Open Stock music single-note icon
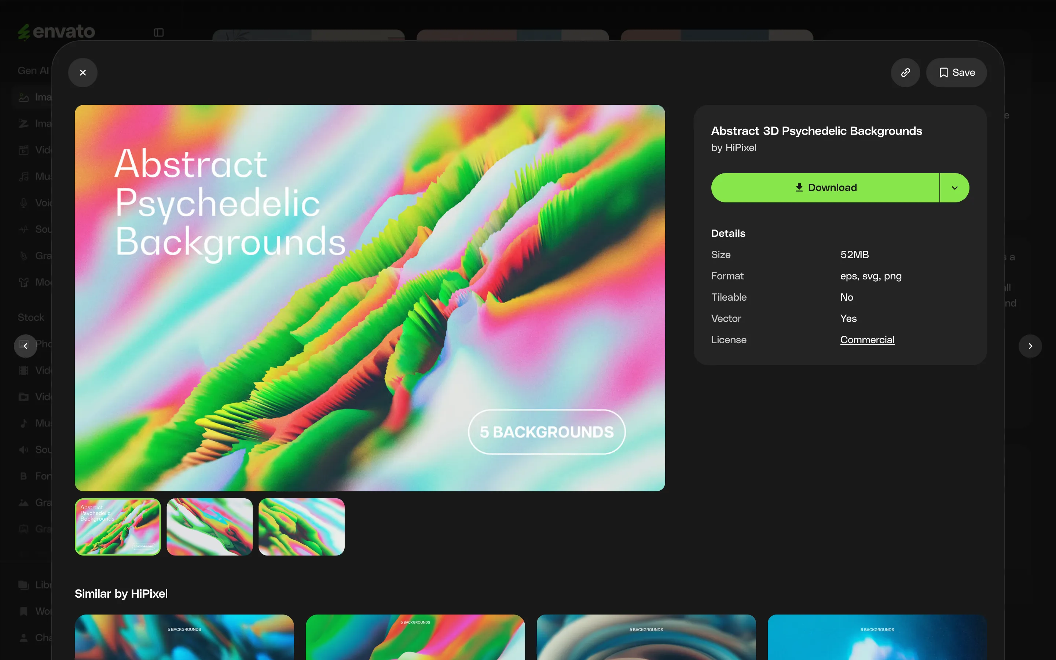Viewport: 1056px width, 660px height. 23,423
